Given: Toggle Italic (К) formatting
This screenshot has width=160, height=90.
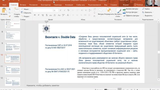Looking at the screenshot, I should tap(38, 15).
